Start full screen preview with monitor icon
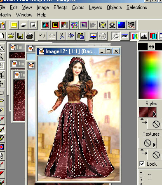The width and height of the screenshot is (162, 185). [x=93, y=36]
